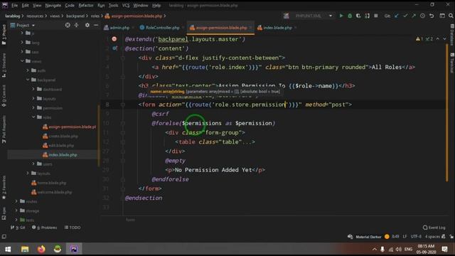The width and height of the screenshot is (455, 256).
Task: Open Project panel gear settings
Action: (x=87, y=26)
